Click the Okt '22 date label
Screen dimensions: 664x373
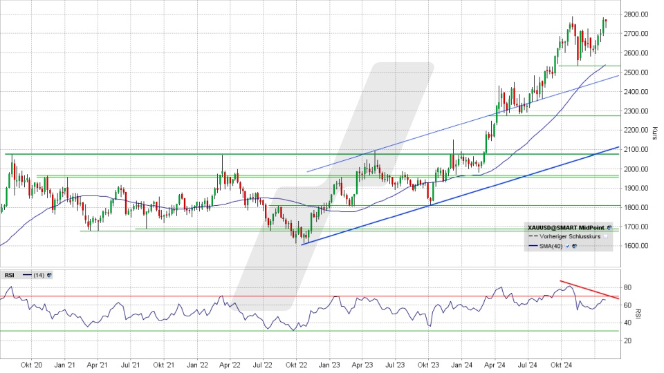pos(297,365)
